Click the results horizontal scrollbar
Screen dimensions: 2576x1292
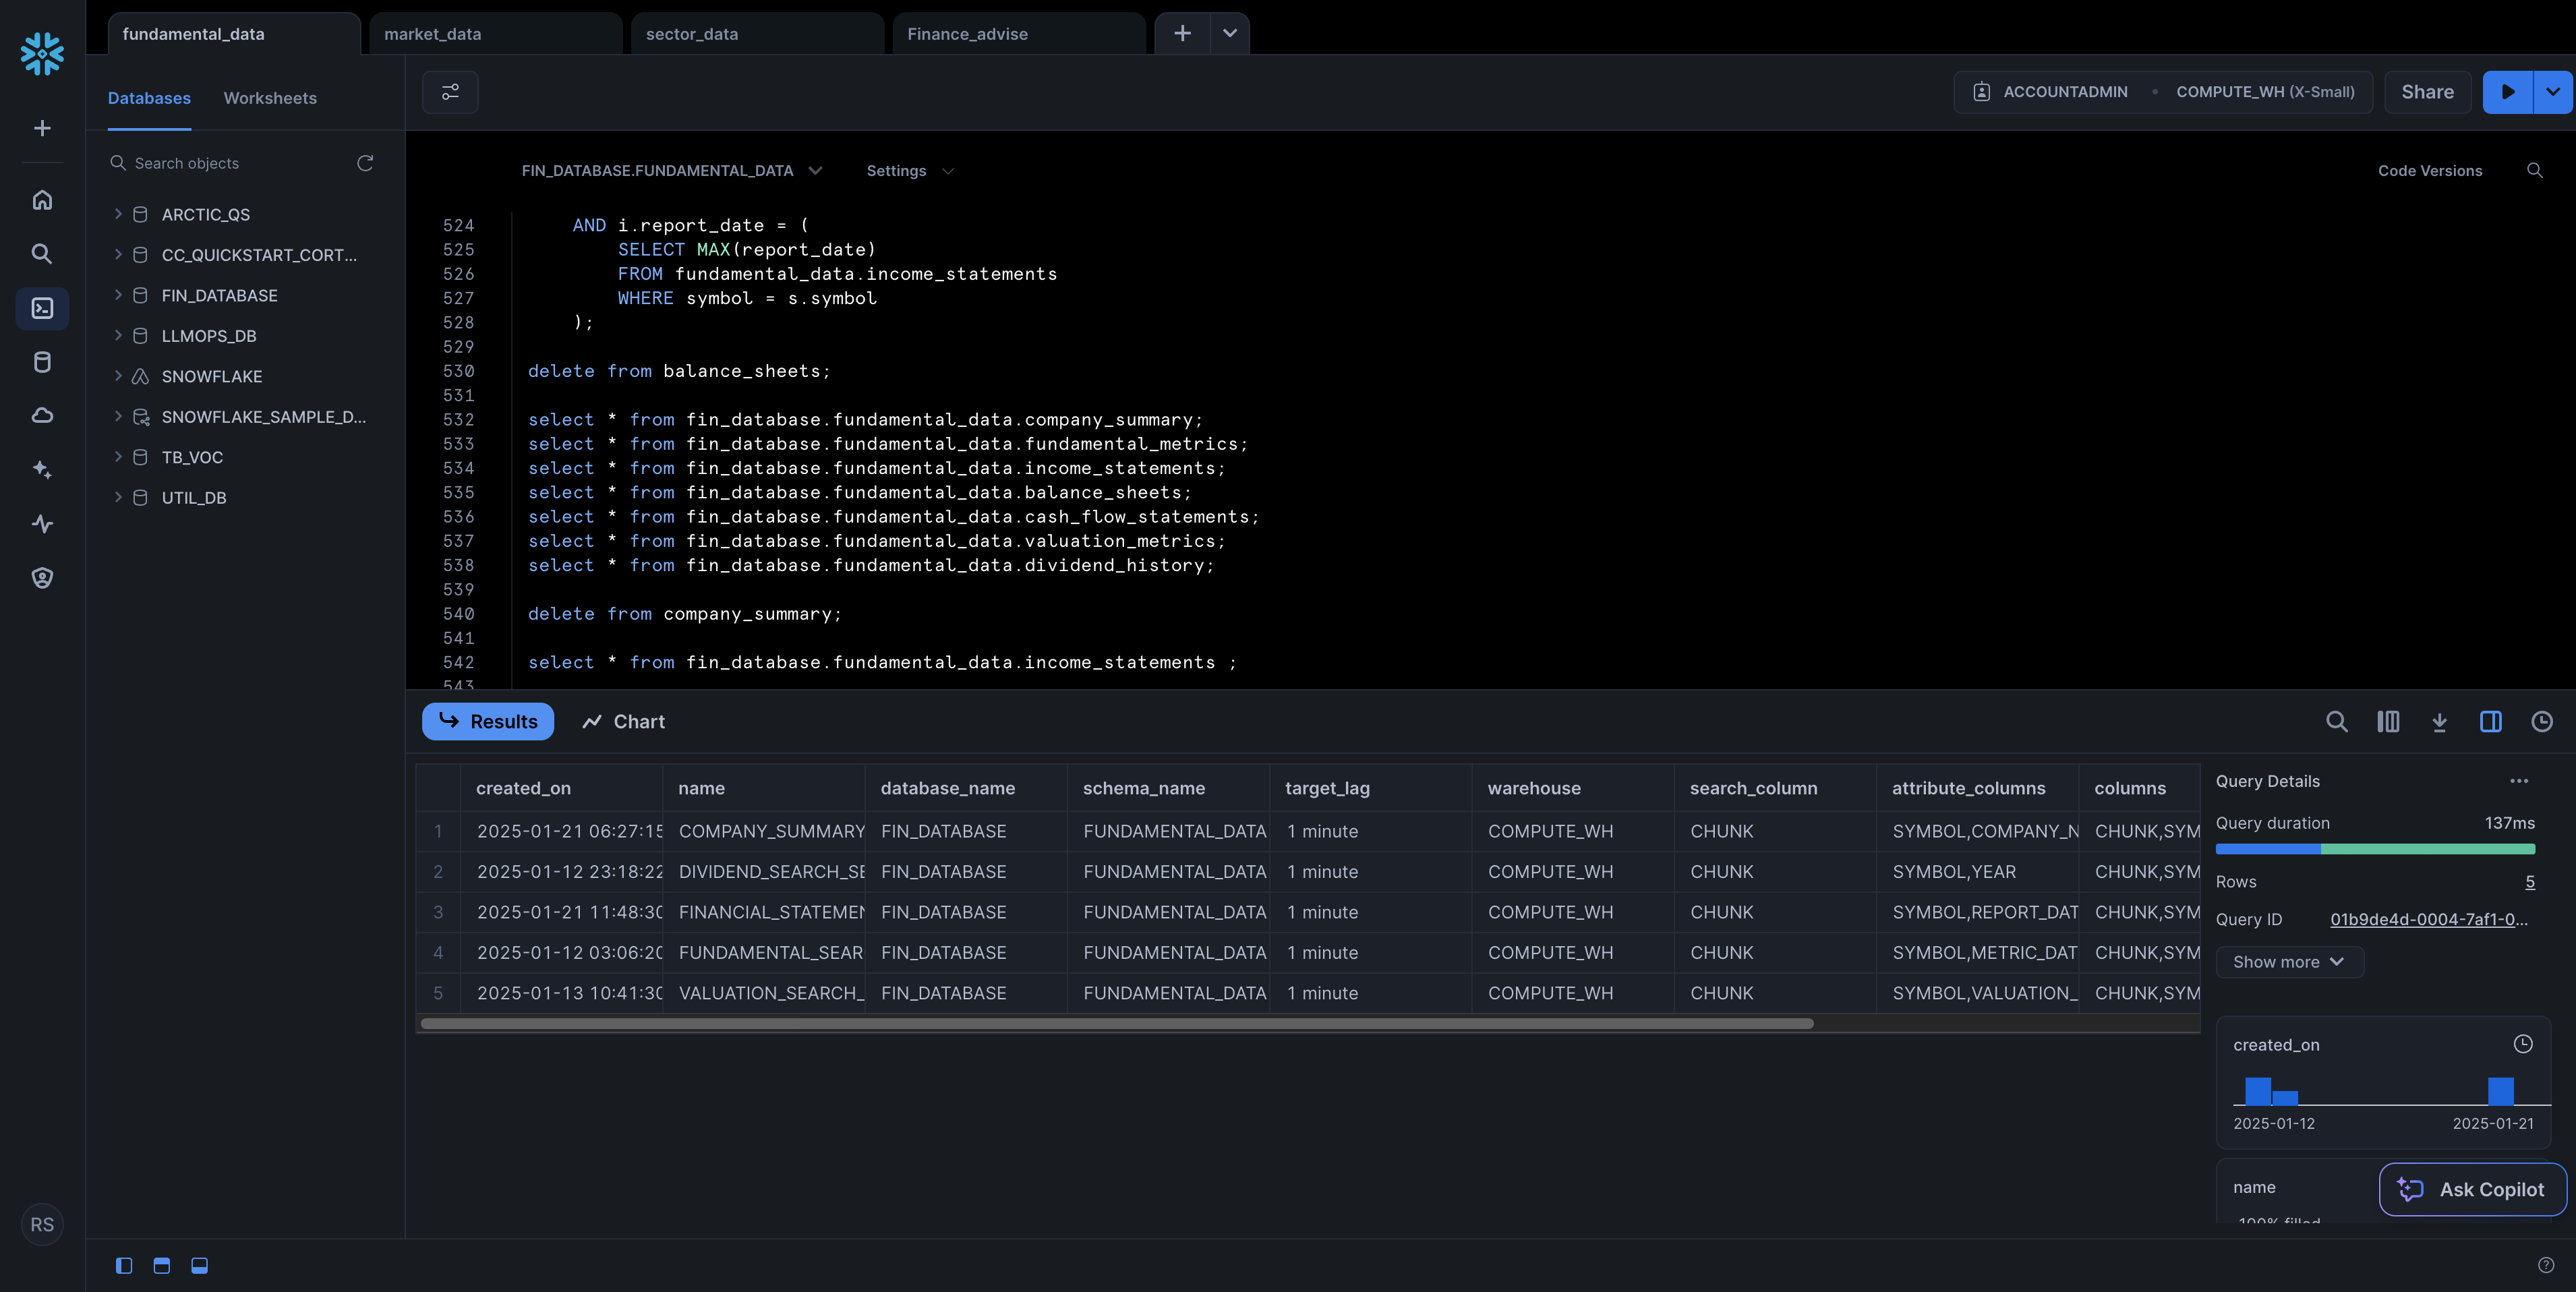[x=1115, y=1024]
